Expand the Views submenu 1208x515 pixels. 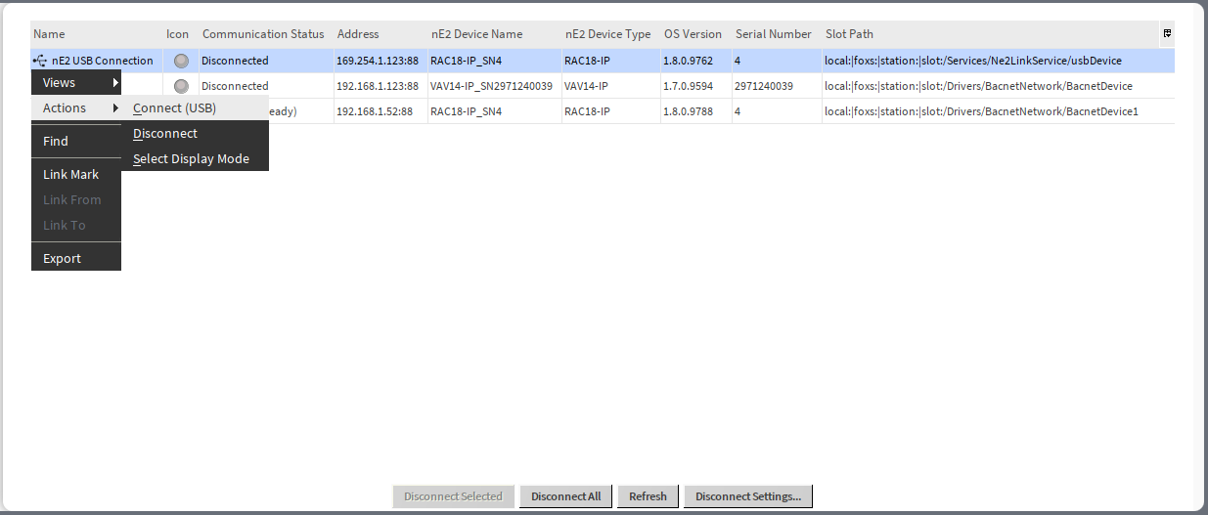(x=76, y=83)
